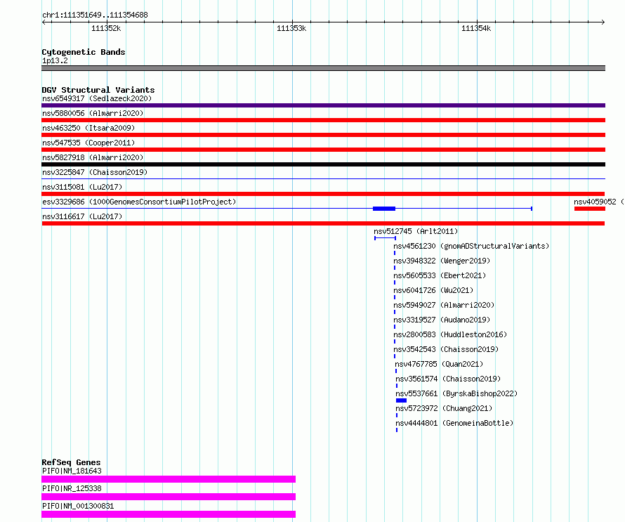Image resolution: width=625 pixels, height=522 pixels.
Task: Open the nsv5949027 (Almarri2020) label
Action: 444,305
